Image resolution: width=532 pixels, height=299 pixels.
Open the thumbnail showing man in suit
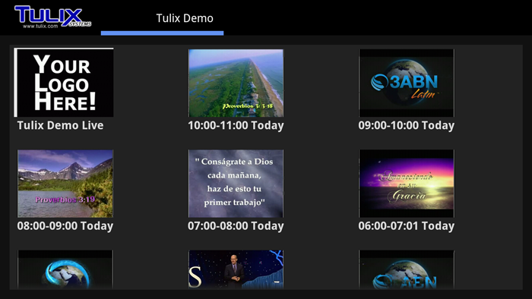click(x=236, y=269)
